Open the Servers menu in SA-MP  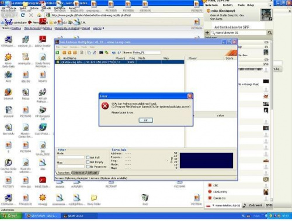(74, 47)
